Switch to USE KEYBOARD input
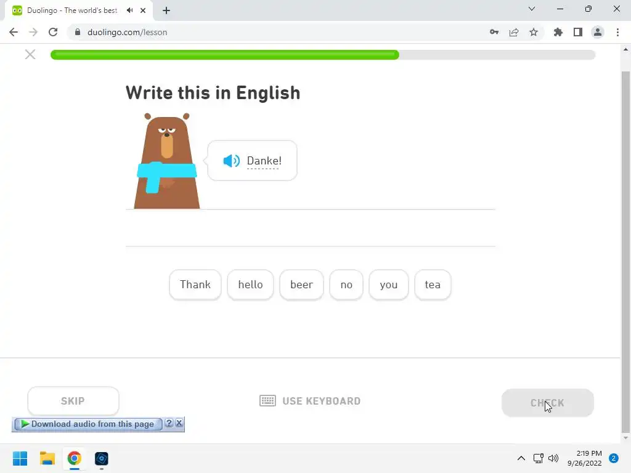This screenshot has width=631, height=473. tap(310, 401)
